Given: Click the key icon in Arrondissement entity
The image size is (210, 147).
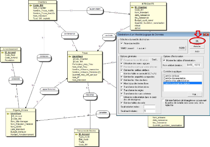Looking at the screenshot, I should tap(3, 52).
